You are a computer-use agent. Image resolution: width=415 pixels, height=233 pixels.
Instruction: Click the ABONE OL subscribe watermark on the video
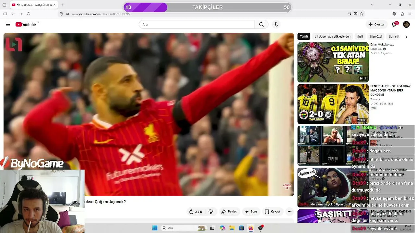coord(287,187)
